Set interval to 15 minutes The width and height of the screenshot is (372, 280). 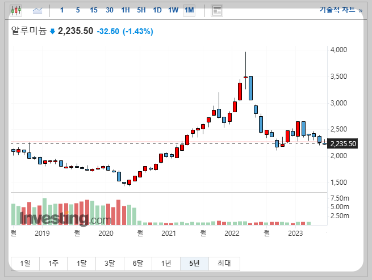click(x=94, y=10)
